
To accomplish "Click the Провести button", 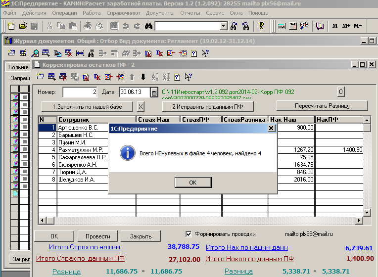I will click(x=97, y=236).
